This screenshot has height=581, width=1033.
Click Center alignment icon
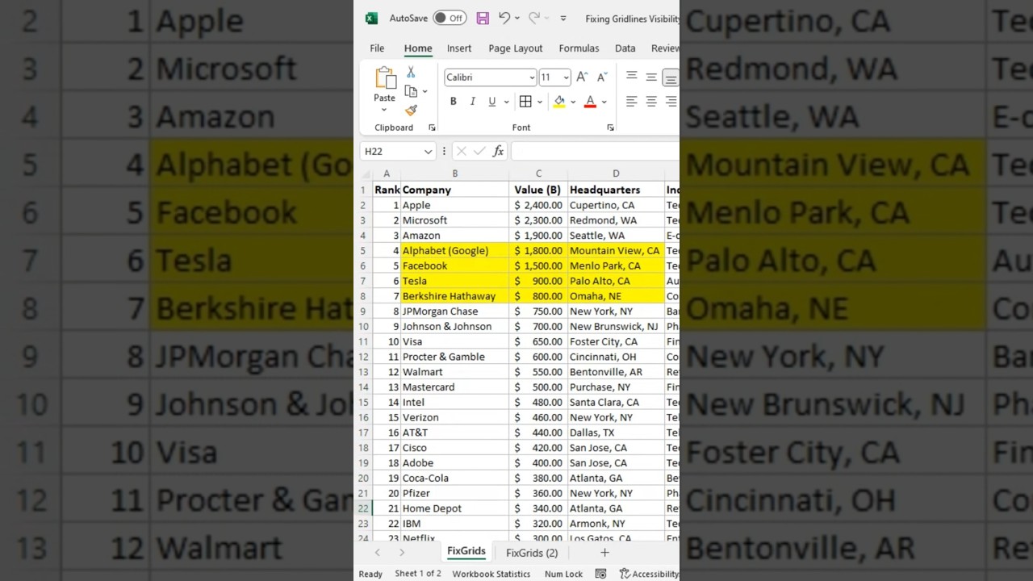click(x=651, y=102)
